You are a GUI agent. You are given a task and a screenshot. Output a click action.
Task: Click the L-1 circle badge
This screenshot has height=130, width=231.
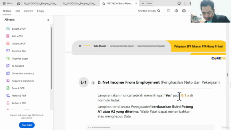pos(83,82)
